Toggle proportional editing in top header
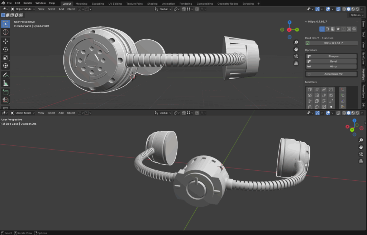This screenshot has height=235, width=367. (197, 9)
